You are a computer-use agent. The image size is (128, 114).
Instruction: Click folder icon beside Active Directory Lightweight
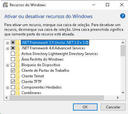pos(18,54)
